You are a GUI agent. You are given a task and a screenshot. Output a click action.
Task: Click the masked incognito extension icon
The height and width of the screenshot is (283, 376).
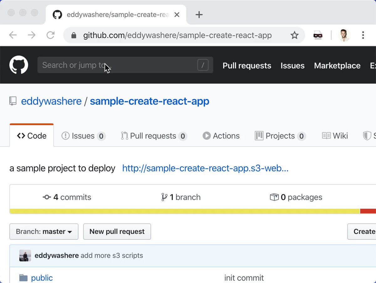(x=318, y=35)
